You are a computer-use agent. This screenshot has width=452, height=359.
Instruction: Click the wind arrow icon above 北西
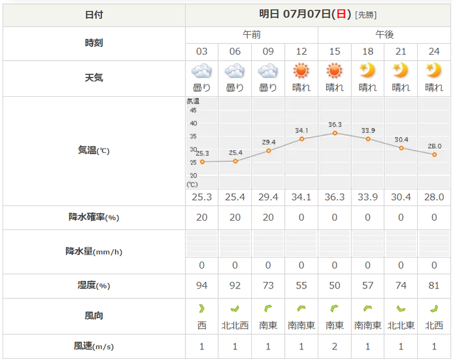click(x=434, y=309)
